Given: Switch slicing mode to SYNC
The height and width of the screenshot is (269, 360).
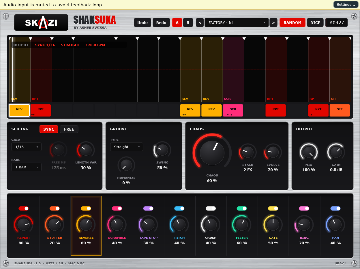Looking at the screenshot, I should (49, 129).
